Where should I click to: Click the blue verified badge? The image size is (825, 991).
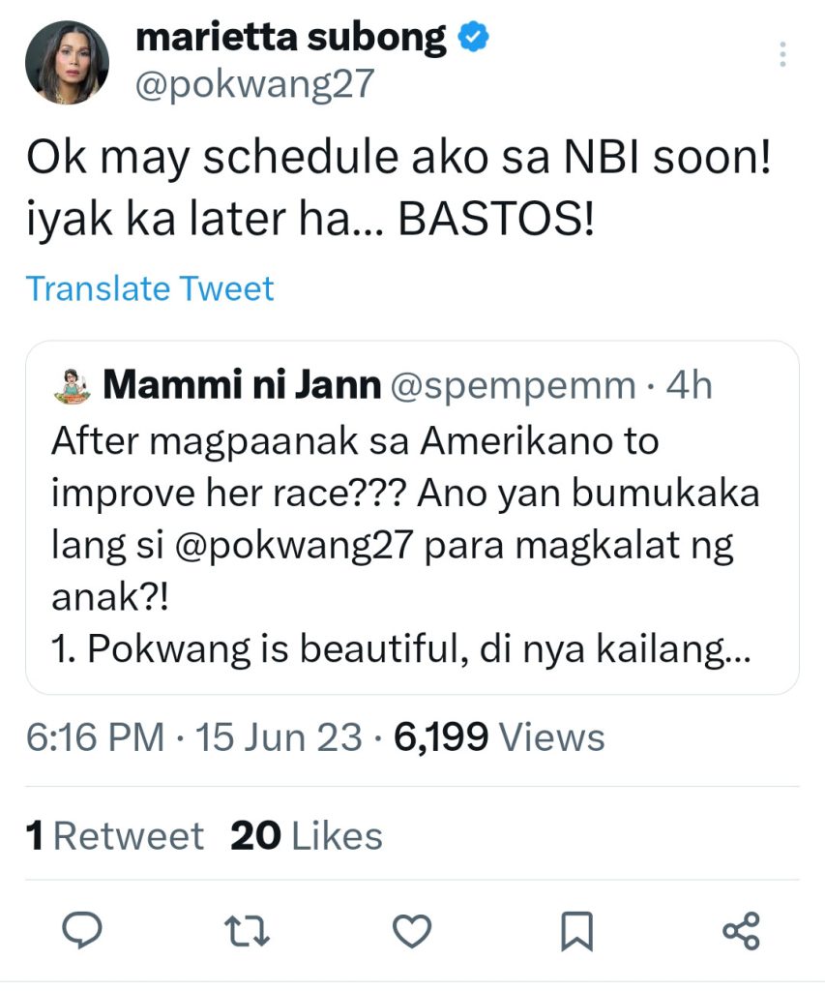[473, 37]
